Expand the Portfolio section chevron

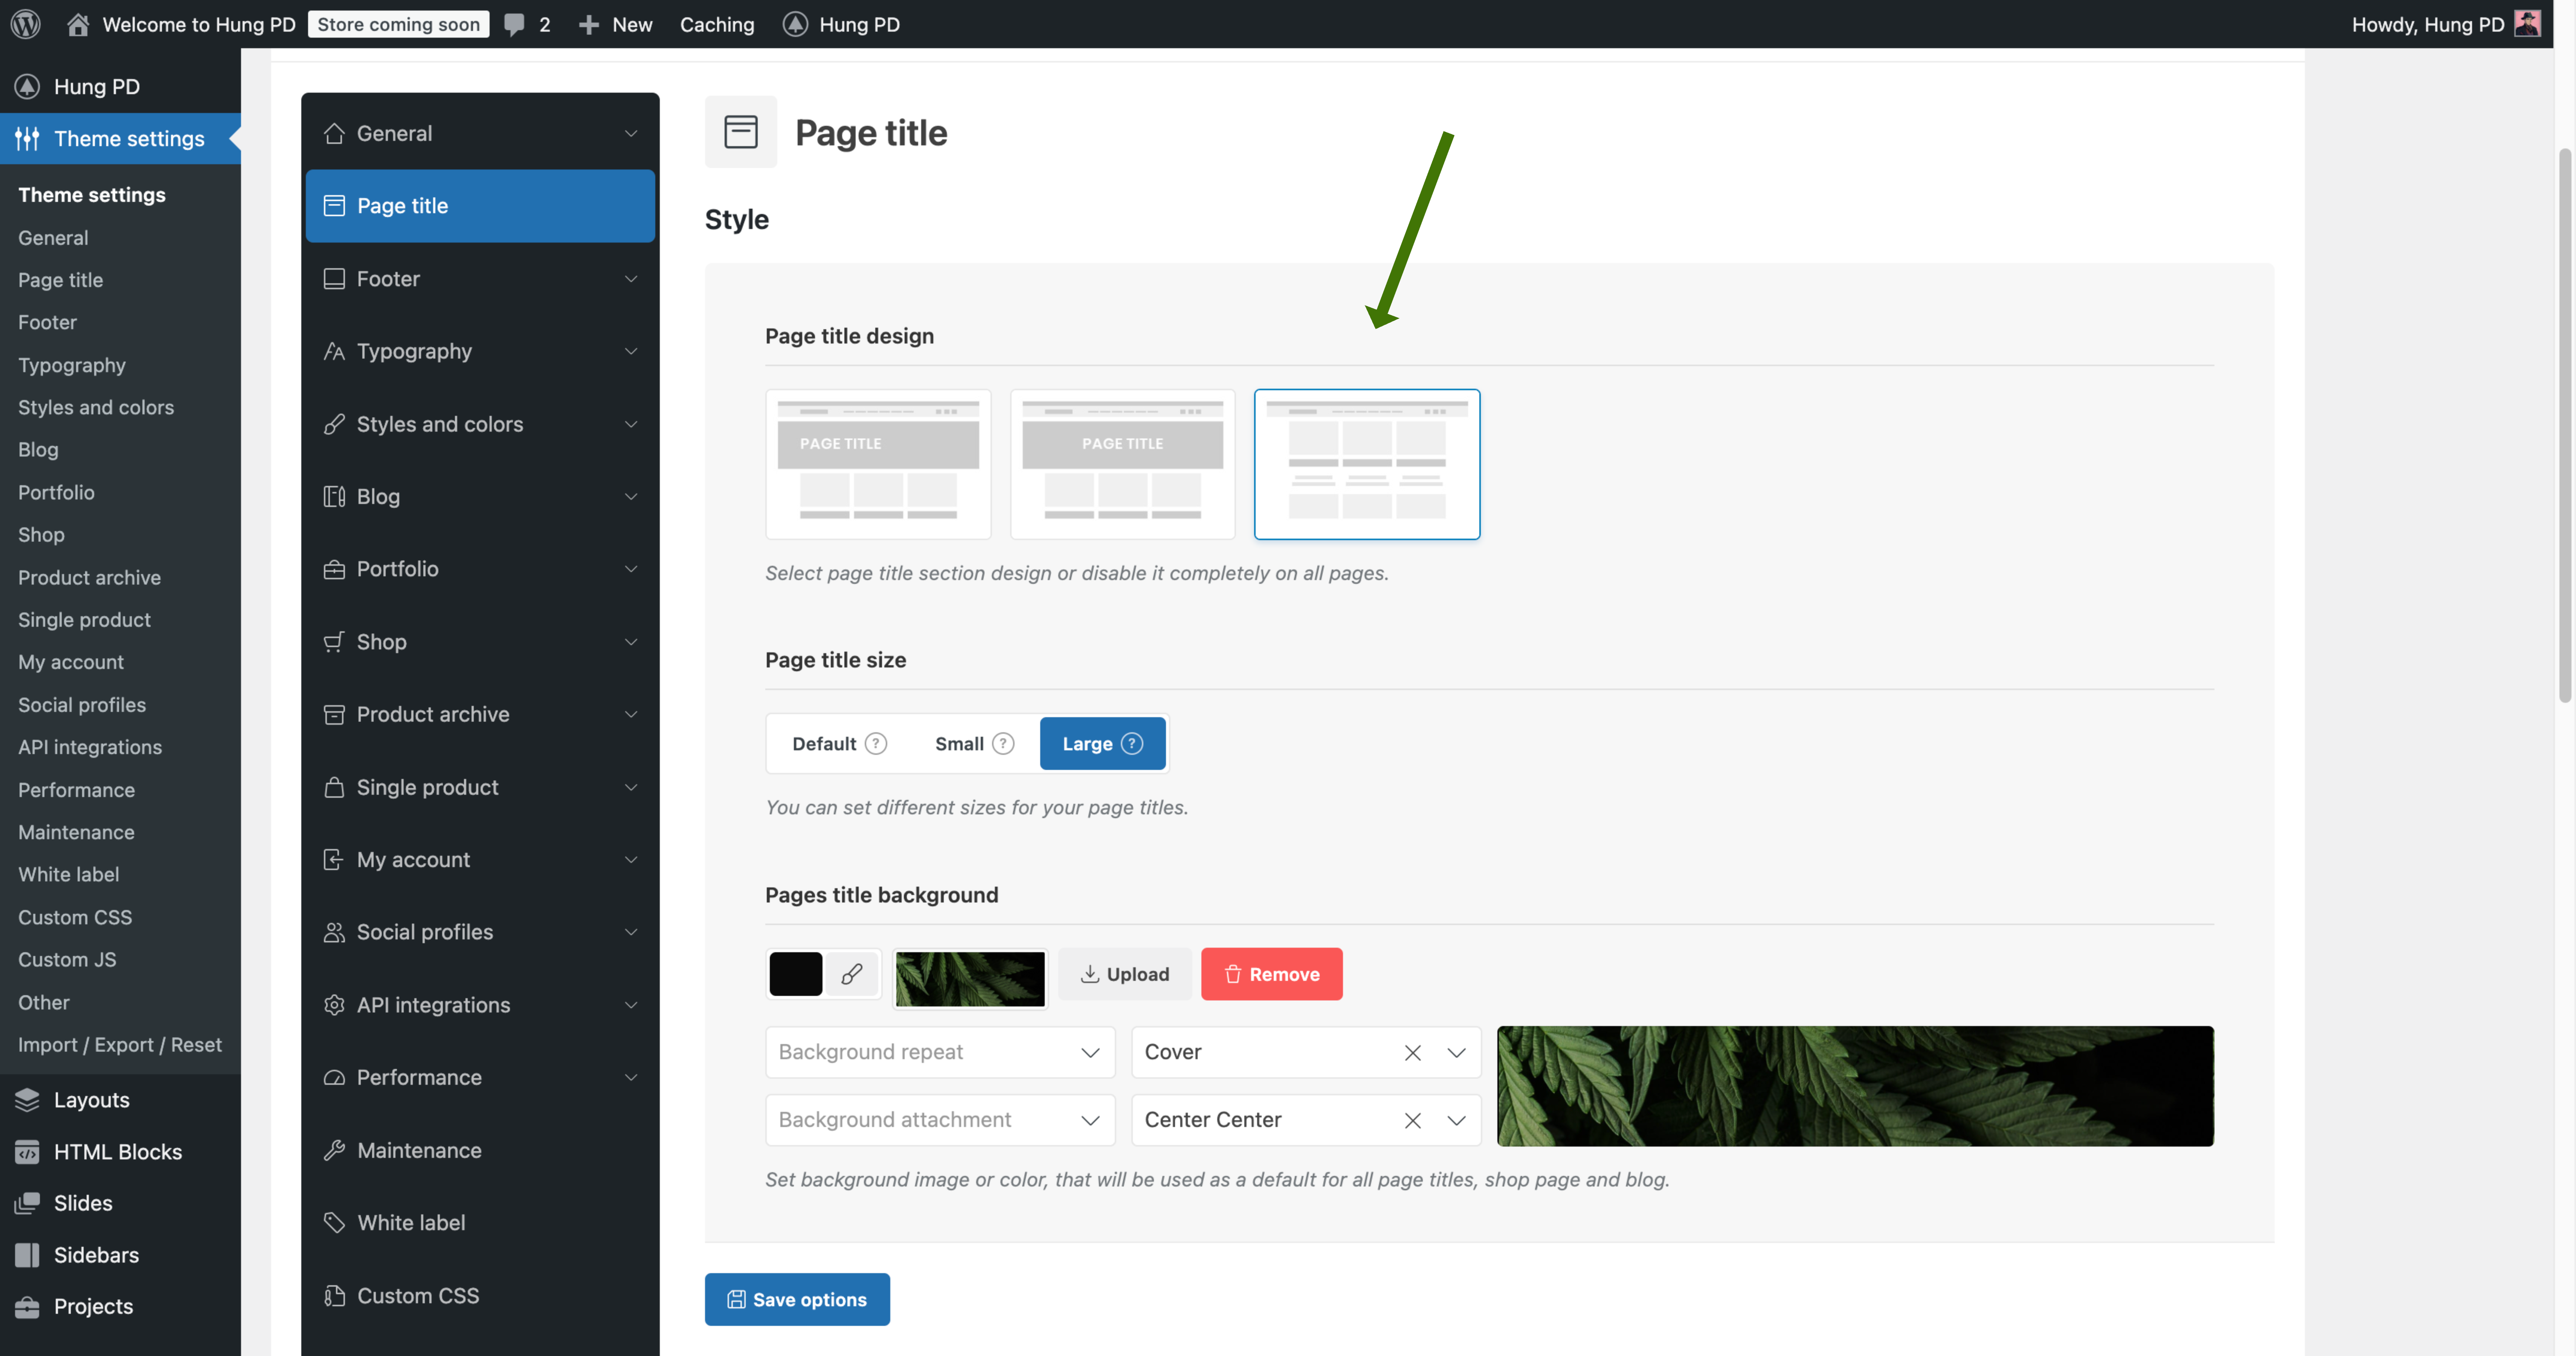pyautogui.click(x=631, y=569)
